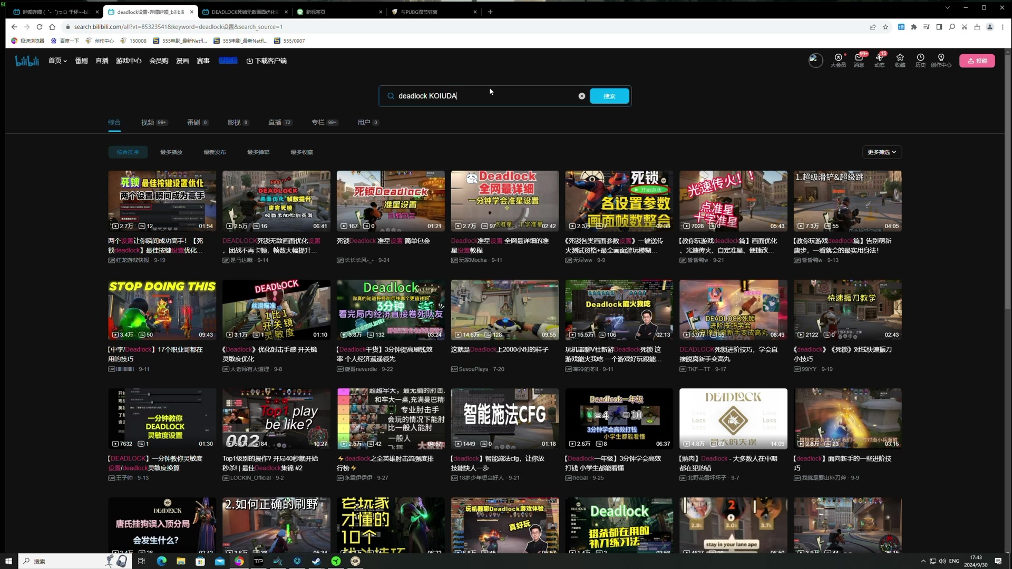Open STOP DOING THIS video thumbnail

point(162,310)
